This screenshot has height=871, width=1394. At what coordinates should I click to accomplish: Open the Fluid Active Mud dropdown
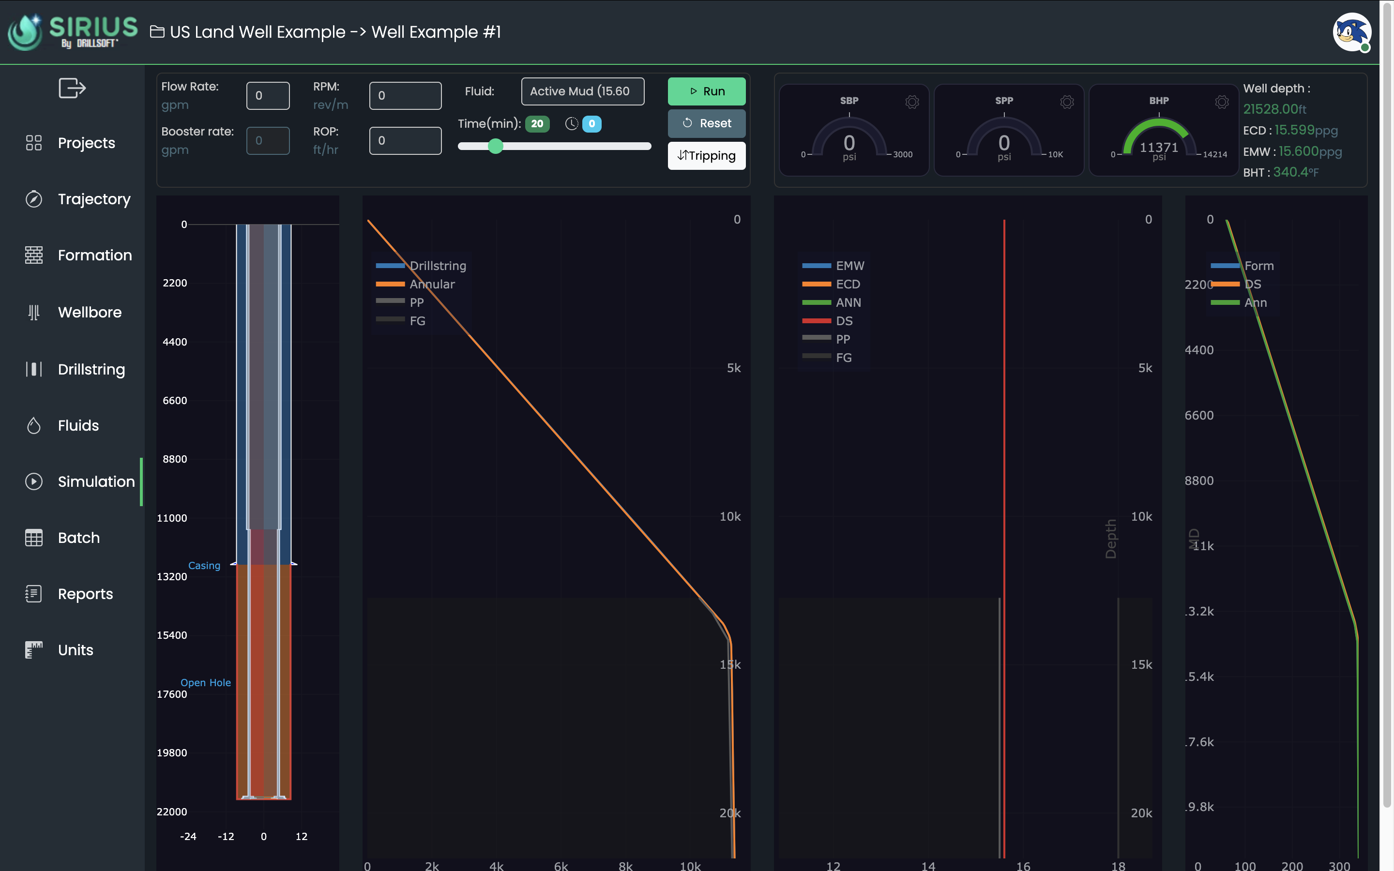(582, 91)
